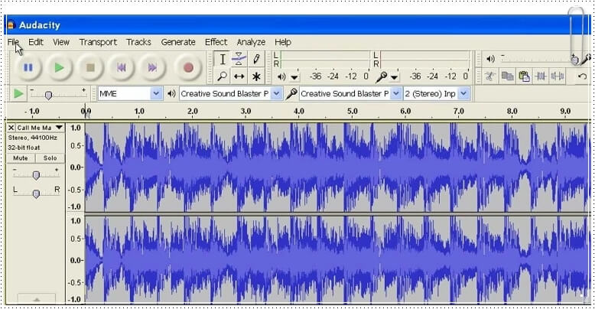Open the output meter dropdown arrow
Screen dimensions: 595x309
click(x=294, y=77)
